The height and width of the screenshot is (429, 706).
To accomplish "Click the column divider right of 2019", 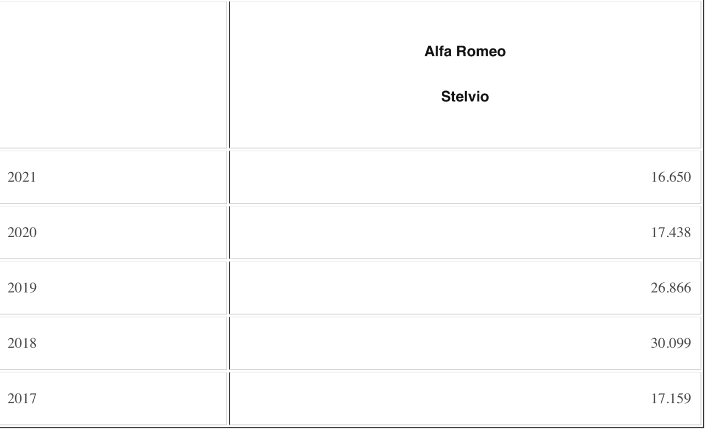I will (228, 288).
